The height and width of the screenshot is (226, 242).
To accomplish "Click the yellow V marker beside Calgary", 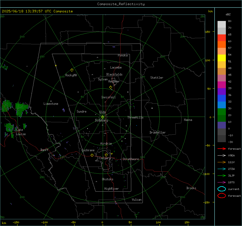I will pos(112,154).
